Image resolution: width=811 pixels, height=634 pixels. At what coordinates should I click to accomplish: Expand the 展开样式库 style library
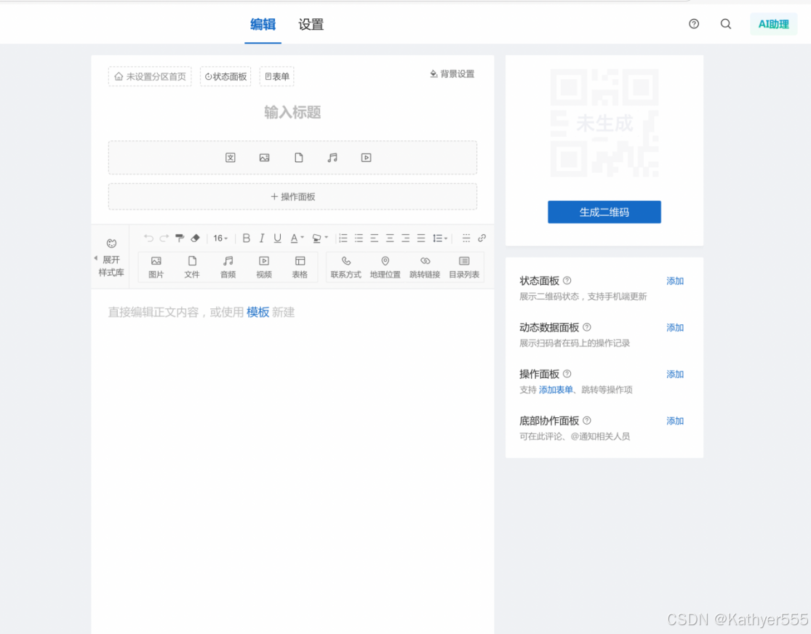(111, 257)
